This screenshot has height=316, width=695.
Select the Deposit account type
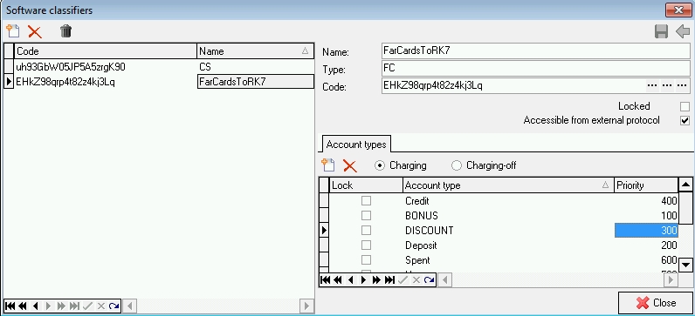[421, 245]
